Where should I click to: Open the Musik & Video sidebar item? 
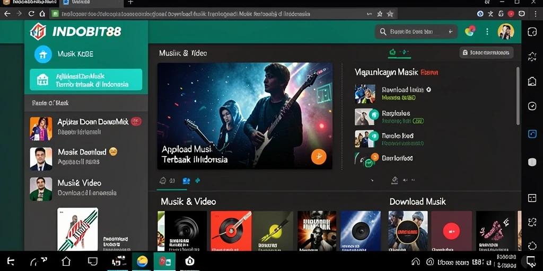click(86, 189)
